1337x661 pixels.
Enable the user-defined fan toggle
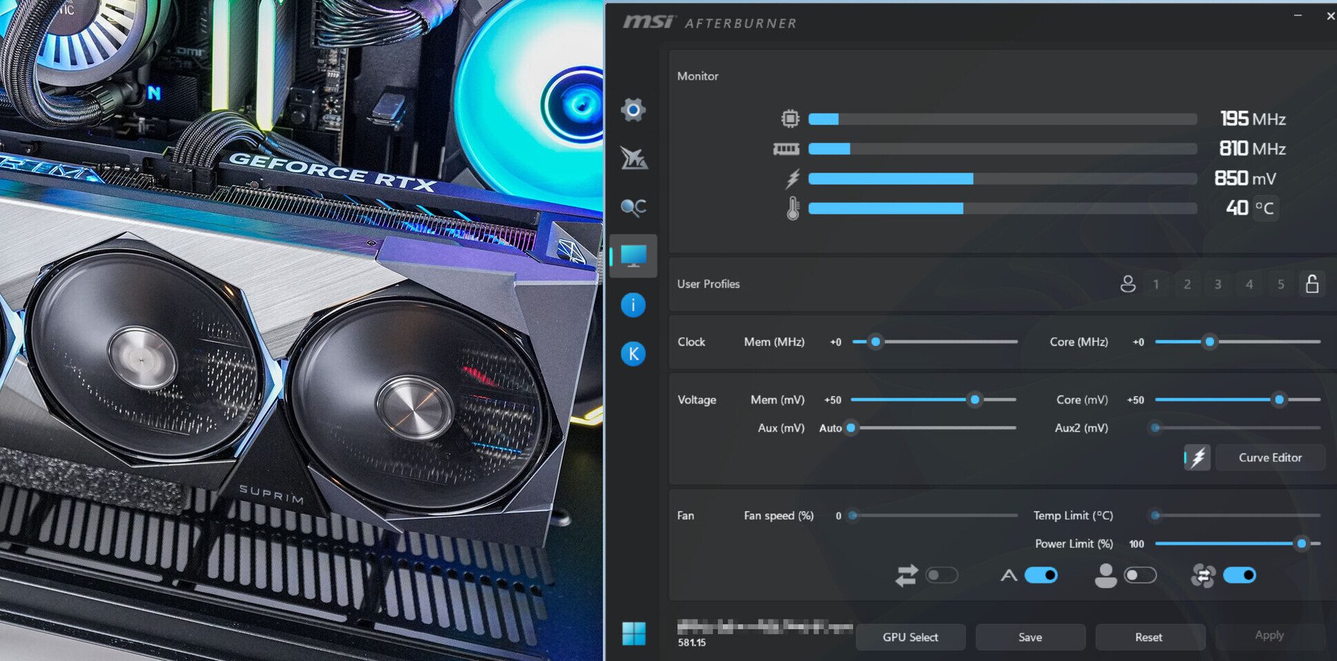coord(1139,575)
